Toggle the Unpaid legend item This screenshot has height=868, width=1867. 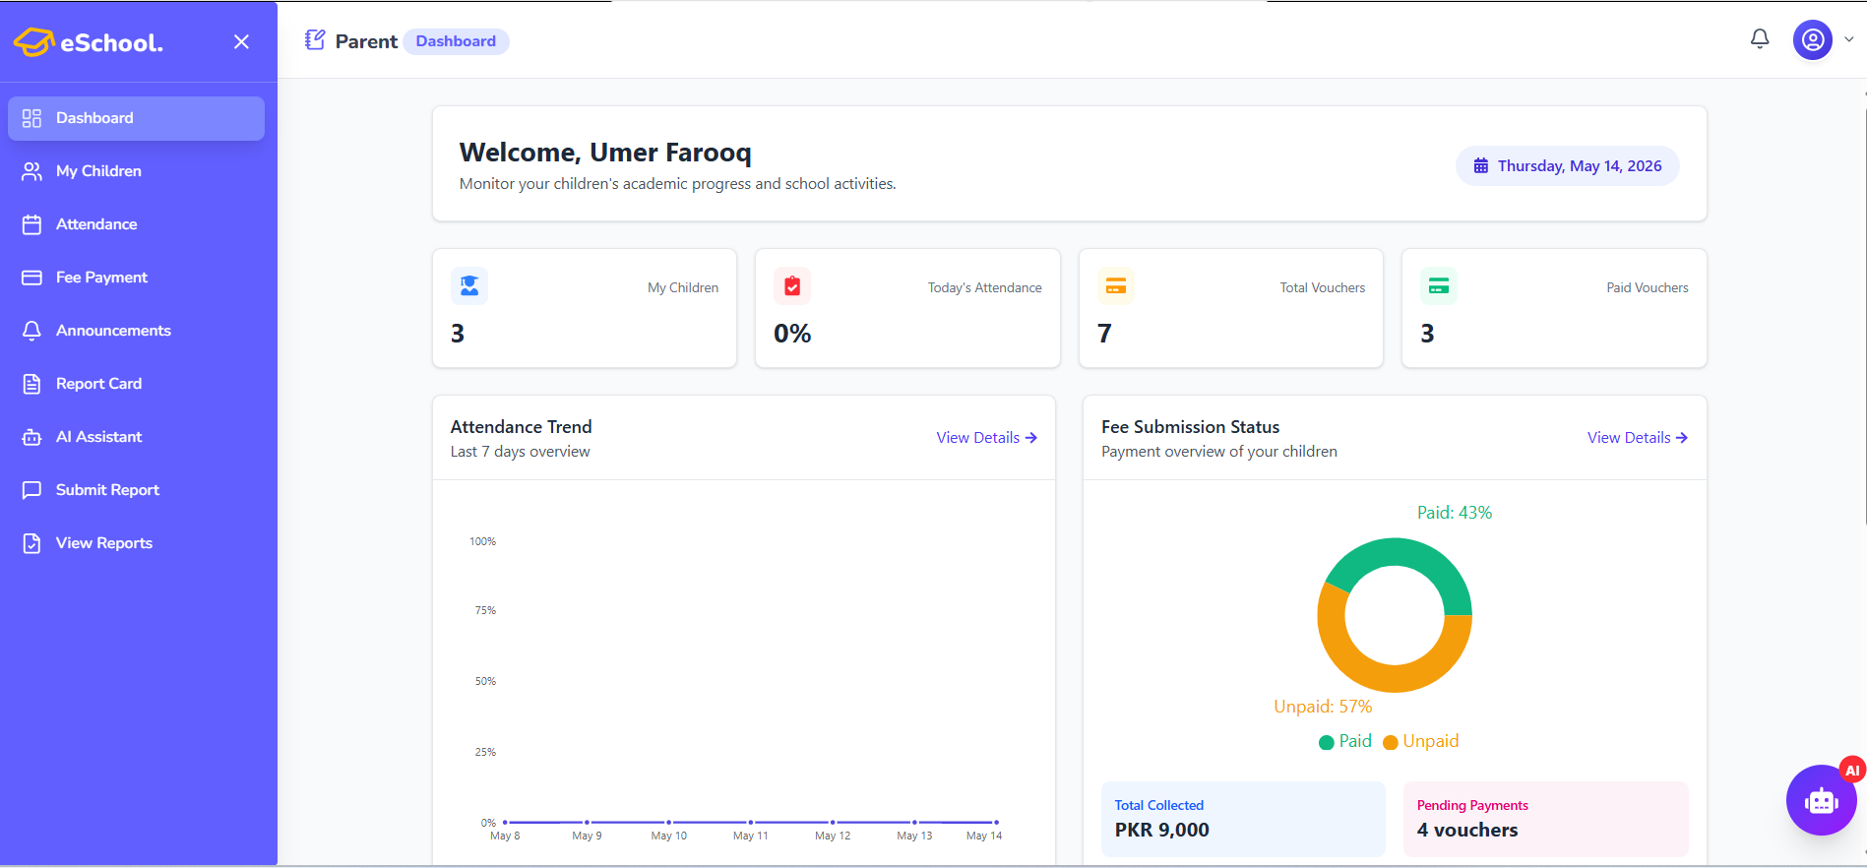tap(1421, 742)
